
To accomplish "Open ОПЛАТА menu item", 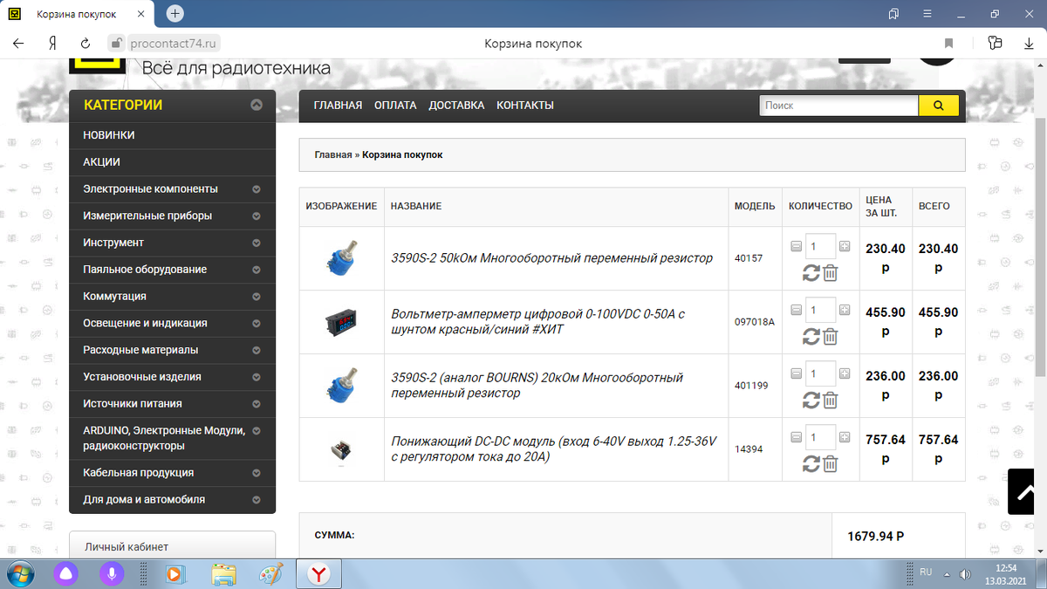I will pyautogui.click(x=395, y=106).
